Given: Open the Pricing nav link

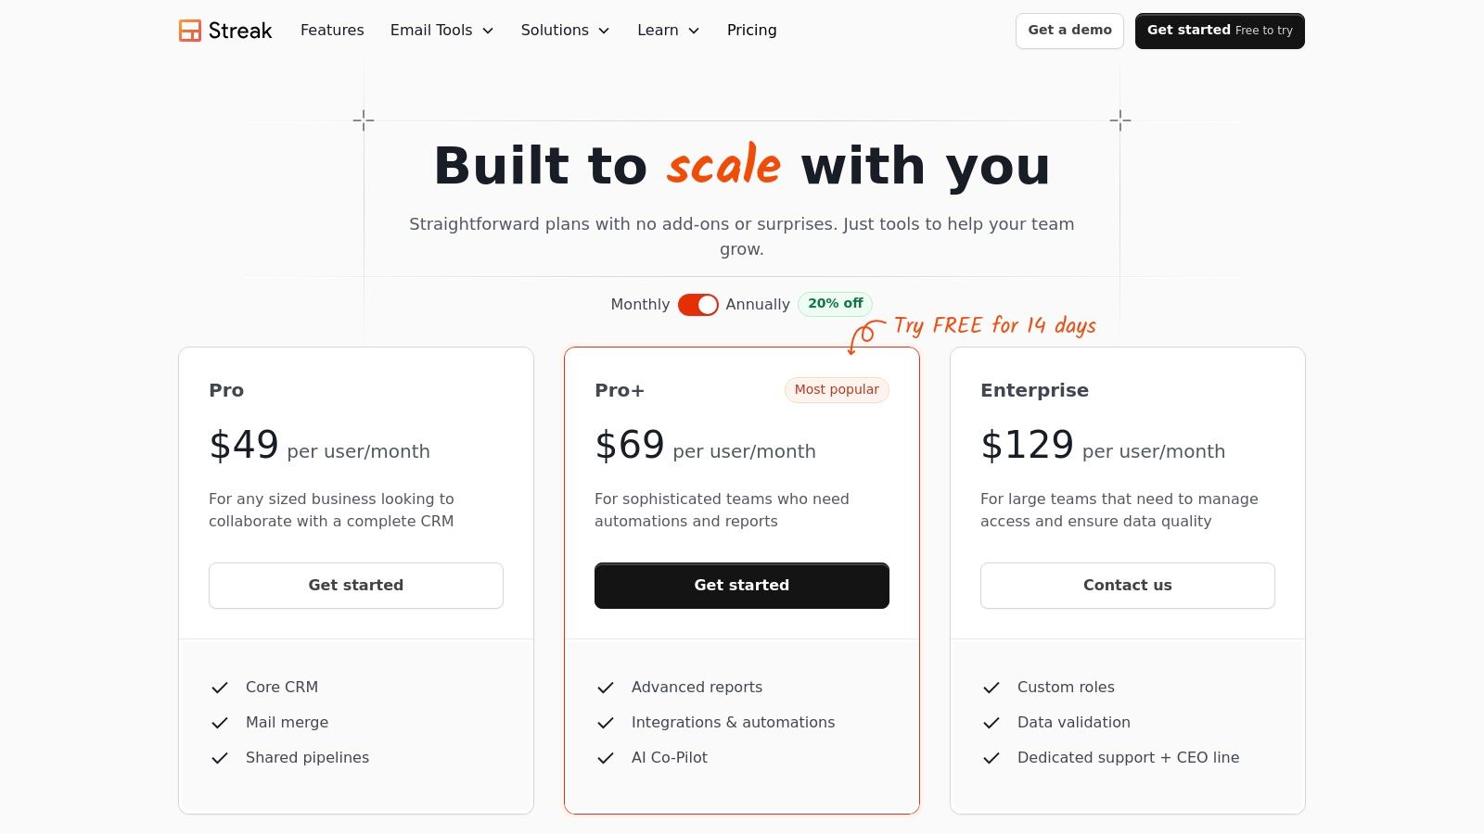Looking at the screenshot, I should tap(752, 31).
